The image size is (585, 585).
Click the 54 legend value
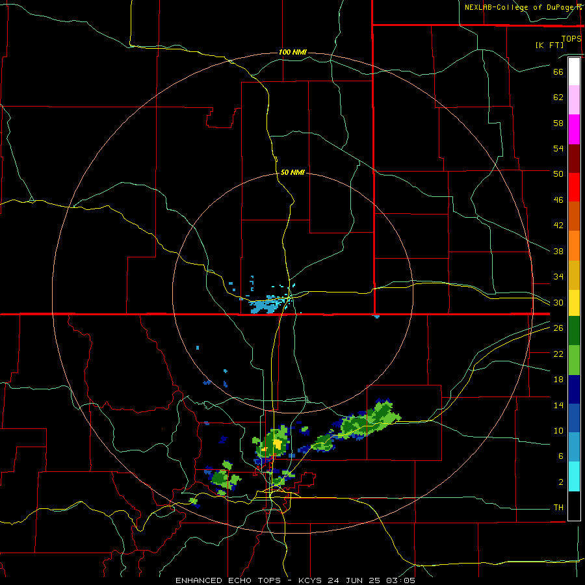point(558,148)
